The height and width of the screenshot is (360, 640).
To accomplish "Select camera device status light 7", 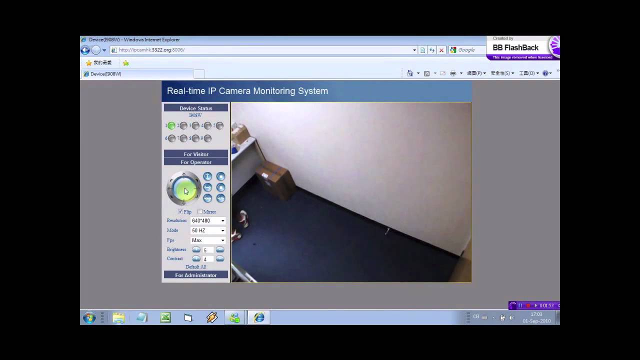I will click(x=183, y=138).
